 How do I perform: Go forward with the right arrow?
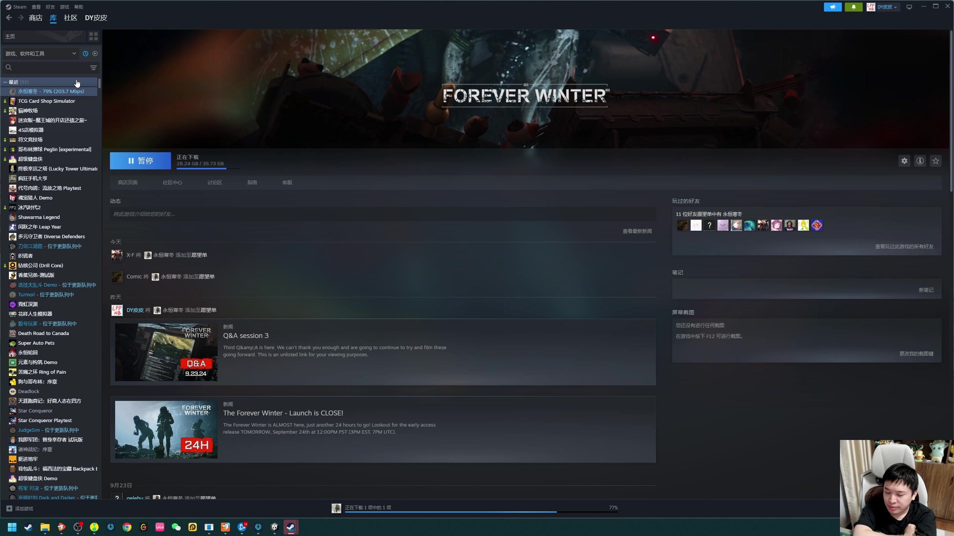point(21,17)
